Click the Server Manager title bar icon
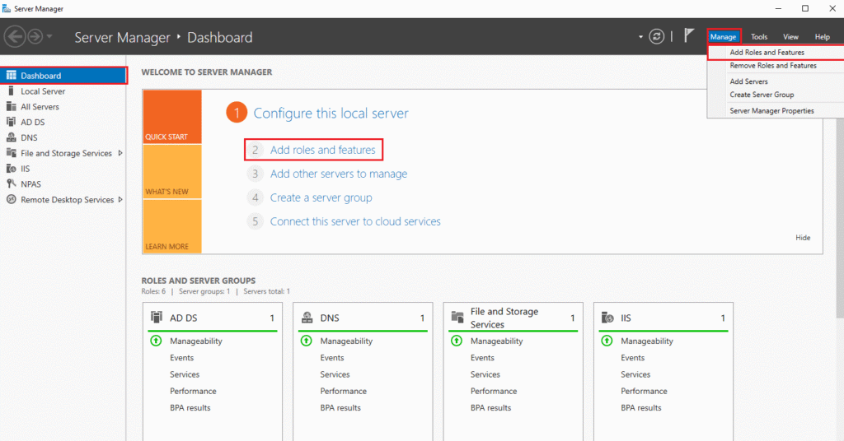Image resolution: width=844 pixels, height=441 pixels. click(x=7, y=8)
